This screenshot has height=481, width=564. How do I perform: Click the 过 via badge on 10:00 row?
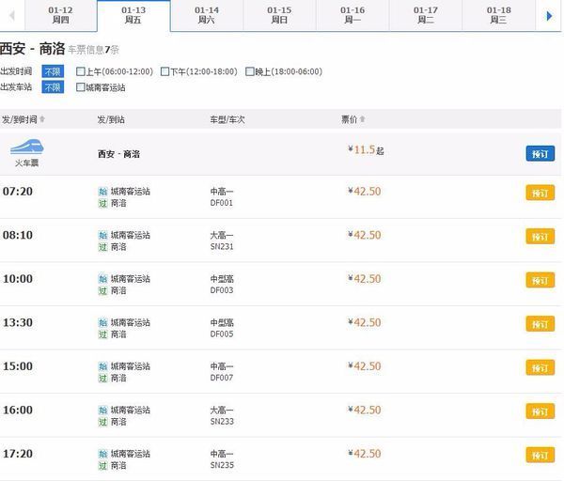pyautogui.click(x=102, y=290)
